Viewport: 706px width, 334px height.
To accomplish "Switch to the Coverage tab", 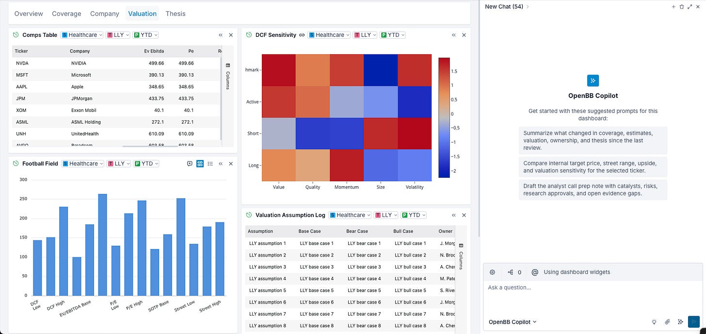I will pyautogui.click(x=66, y=14).
